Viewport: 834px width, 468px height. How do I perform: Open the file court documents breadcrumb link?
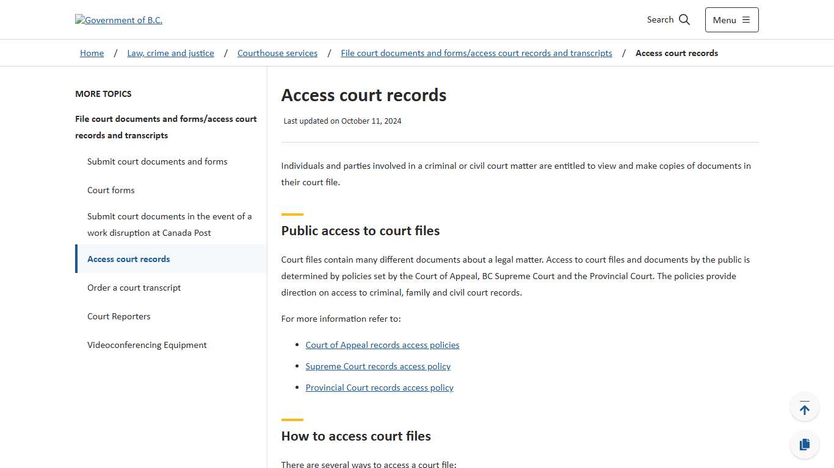pyautogui.click(x=476, y=53)
